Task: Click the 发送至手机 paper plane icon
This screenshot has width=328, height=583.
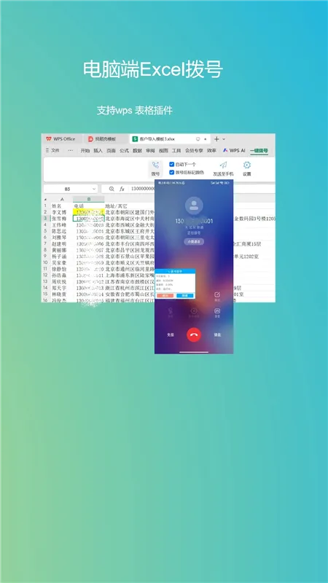Action: tap(223, 165)
